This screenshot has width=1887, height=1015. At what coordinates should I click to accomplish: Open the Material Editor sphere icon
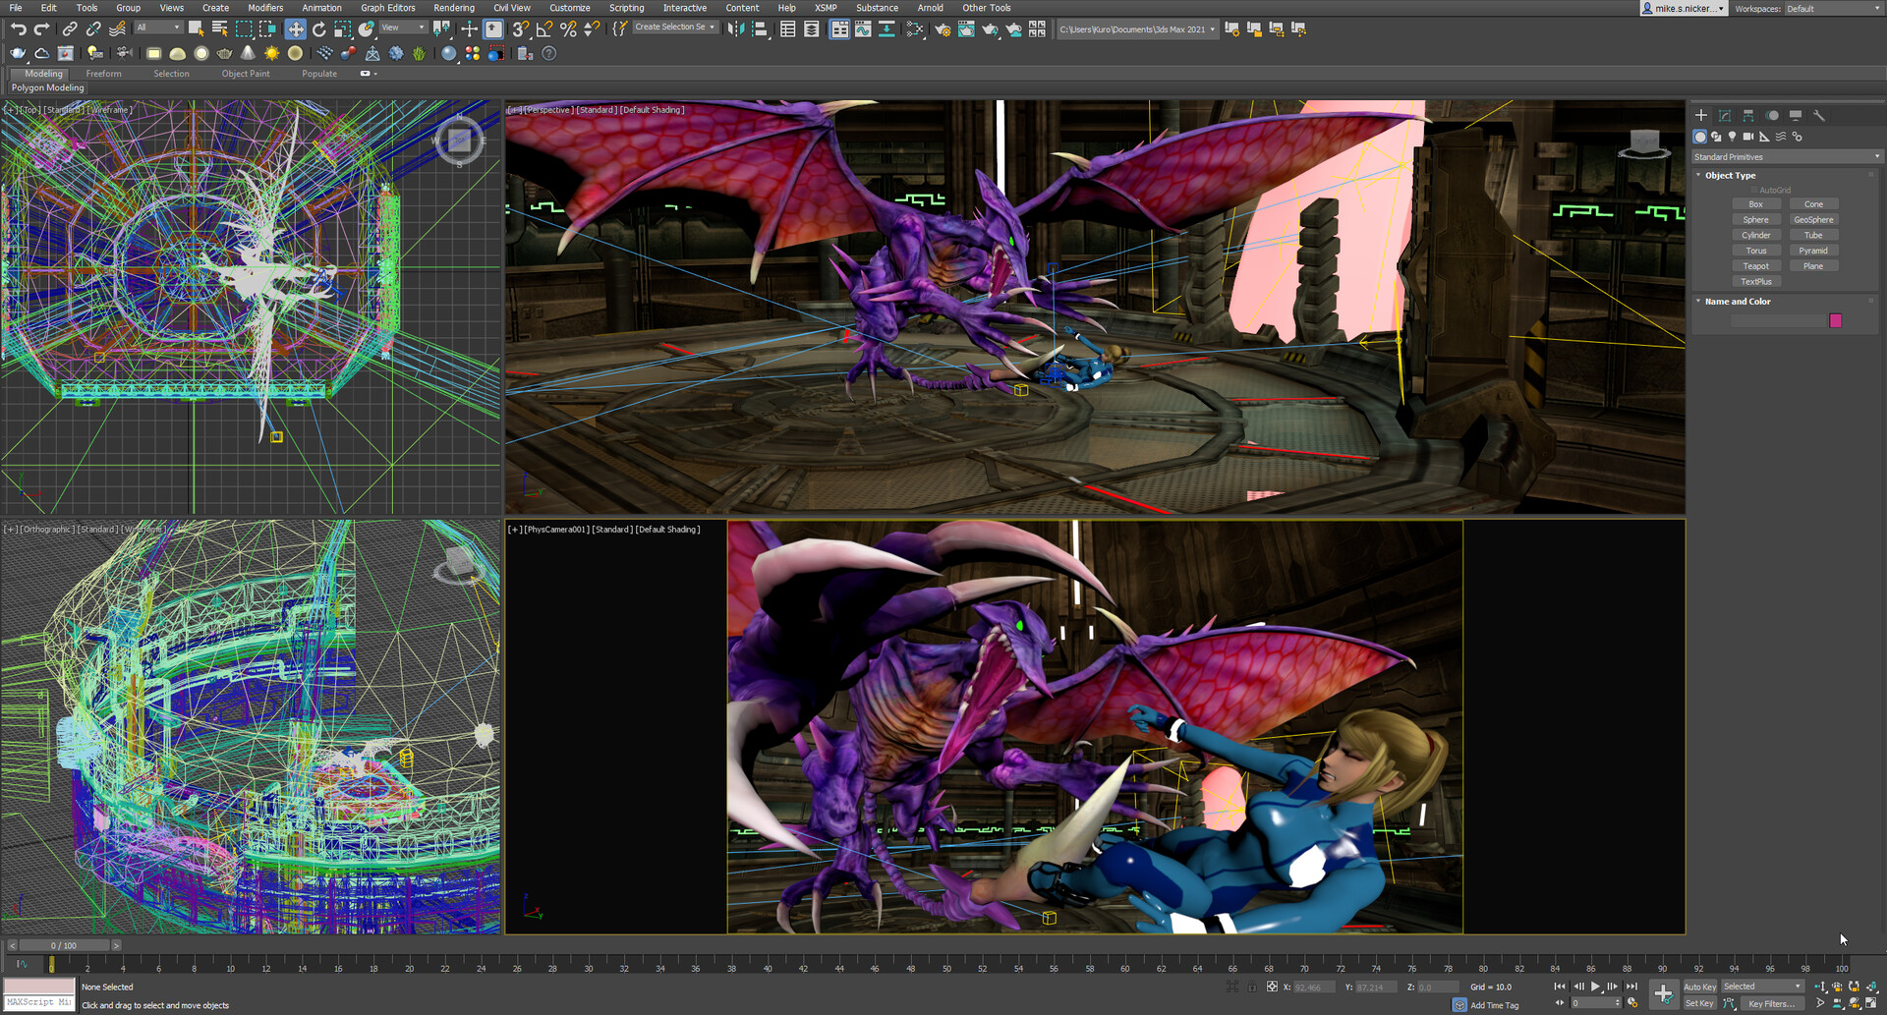(x=914, y=29)
